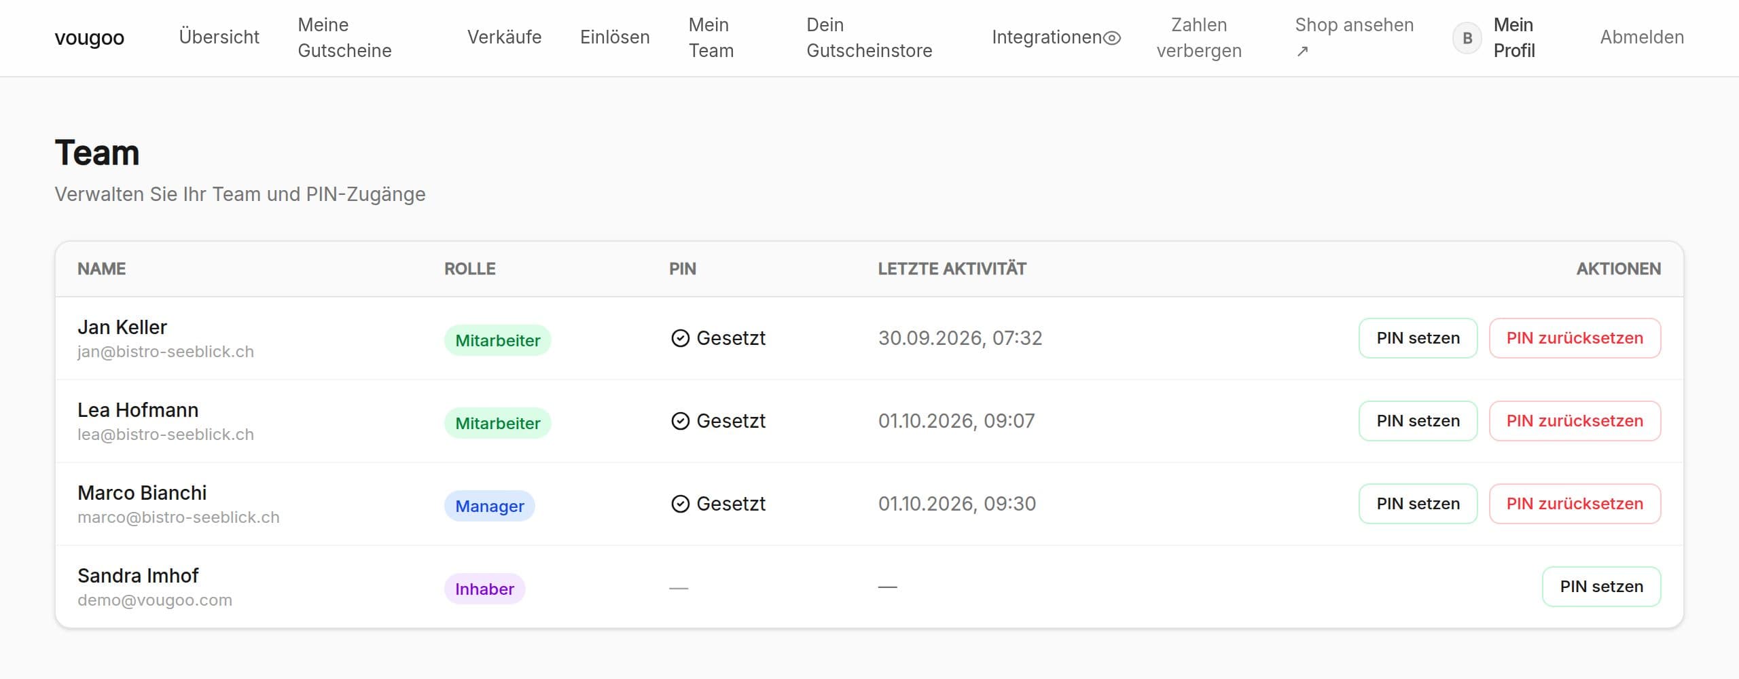Screen dimensions: 1739x679
Task: Set PIN for Jan Keller
Action: point(1418,338)
